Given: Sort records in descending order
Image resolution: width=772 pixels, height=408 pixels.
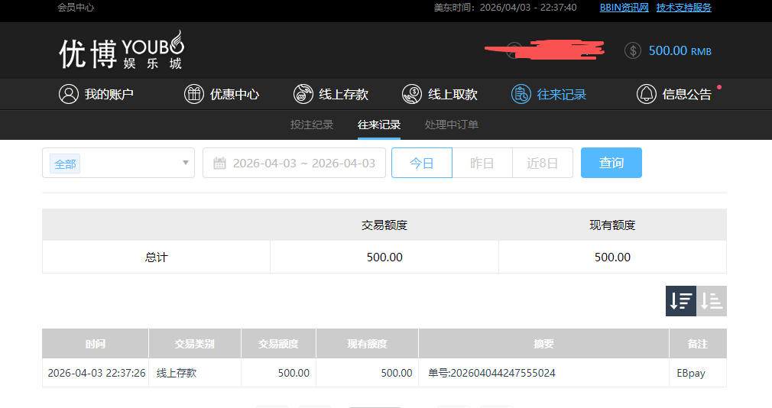Looking at the screenshot, I should click(x=680, y=301).
